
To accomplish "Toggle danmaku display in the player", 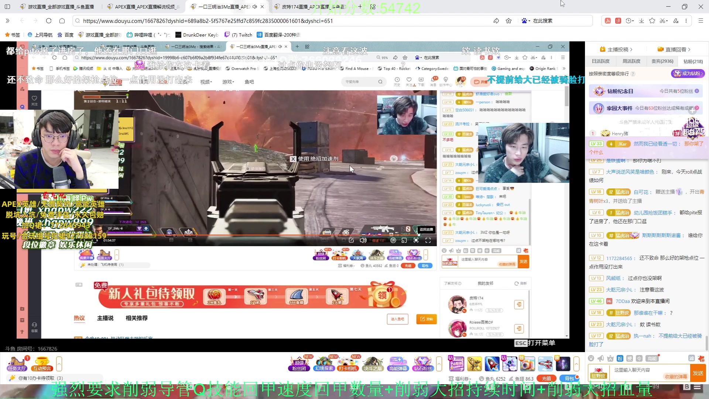I will click(393, 240).
